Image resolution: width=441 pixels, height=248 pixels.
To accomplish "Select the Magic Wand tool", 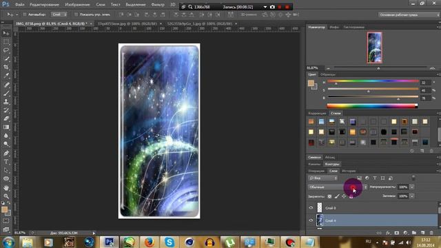I will pyautogui.click(x=6, y=59).
